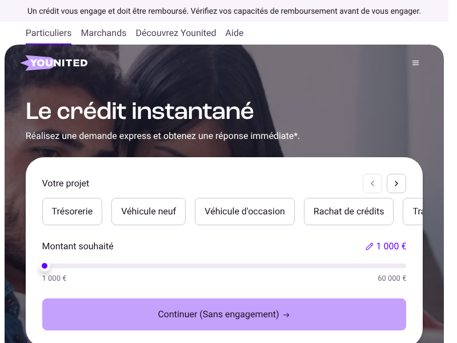Click the Younited logo
The height and width of the screenshot is (343, 457).
[x=54, y=63]
